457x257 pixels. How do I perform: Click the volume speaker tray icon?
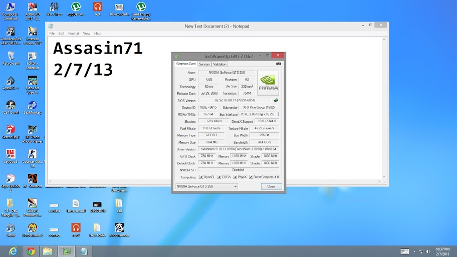click(x=428, y=251)
